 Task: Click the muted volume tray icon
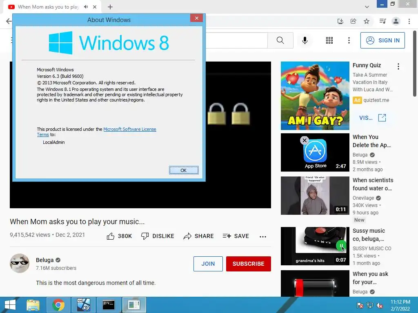[380, 305]
